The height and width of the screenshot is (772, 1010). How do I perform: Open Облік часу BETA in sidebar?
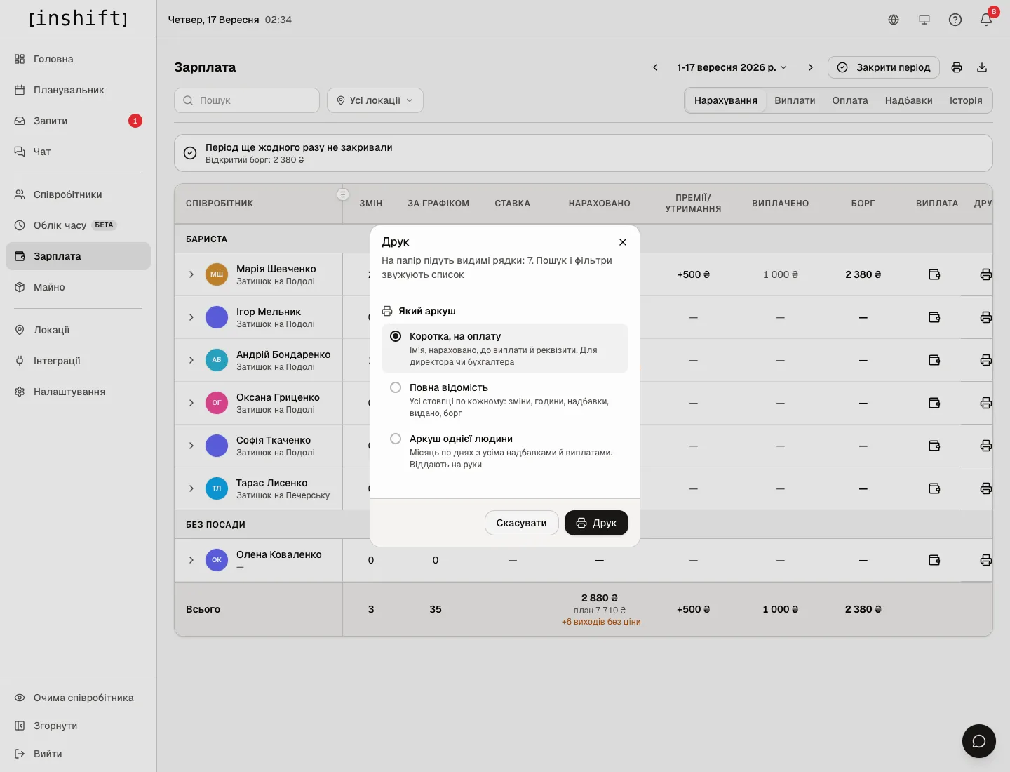(78, 225)
